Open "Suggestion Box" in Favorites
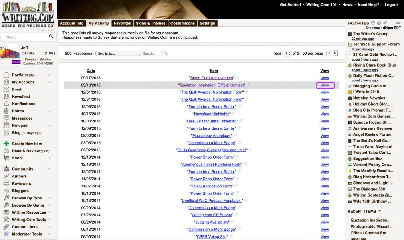Viewport: 404px width, 240px height. click(x=368, y=159)
